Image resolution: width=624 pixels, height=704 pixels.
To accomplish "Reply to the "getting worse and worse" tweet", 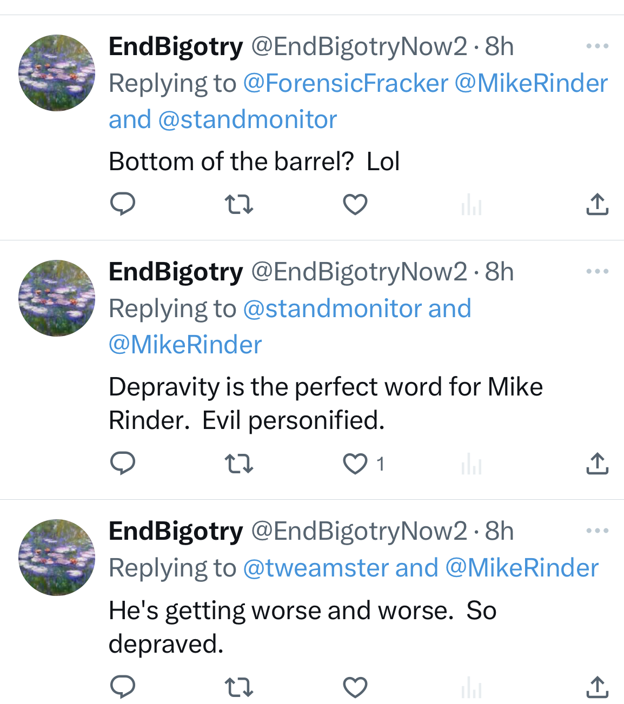I will (123, 687).
